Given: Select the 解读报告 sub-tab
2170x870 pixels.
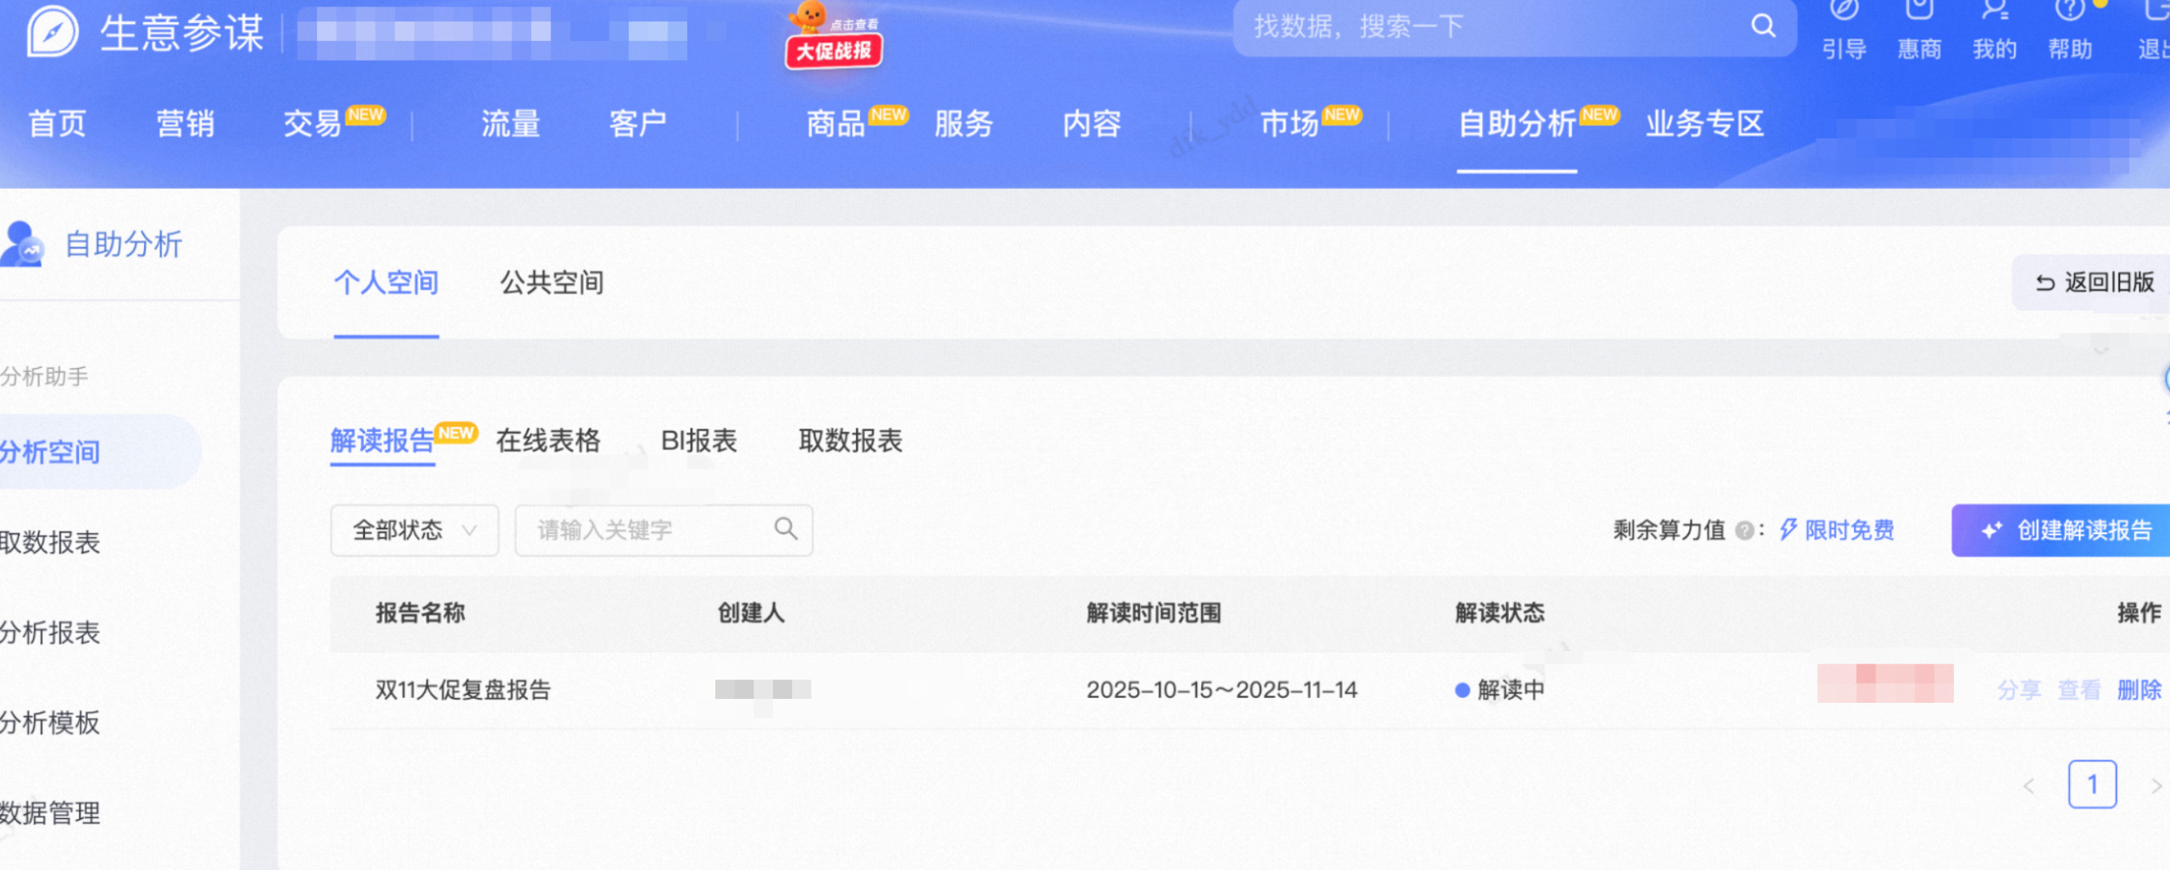Looking at the screenshot, I should click(382, 441).
